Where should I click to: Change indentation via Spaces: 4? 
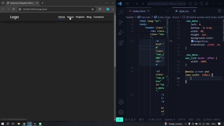coord(169,119)
